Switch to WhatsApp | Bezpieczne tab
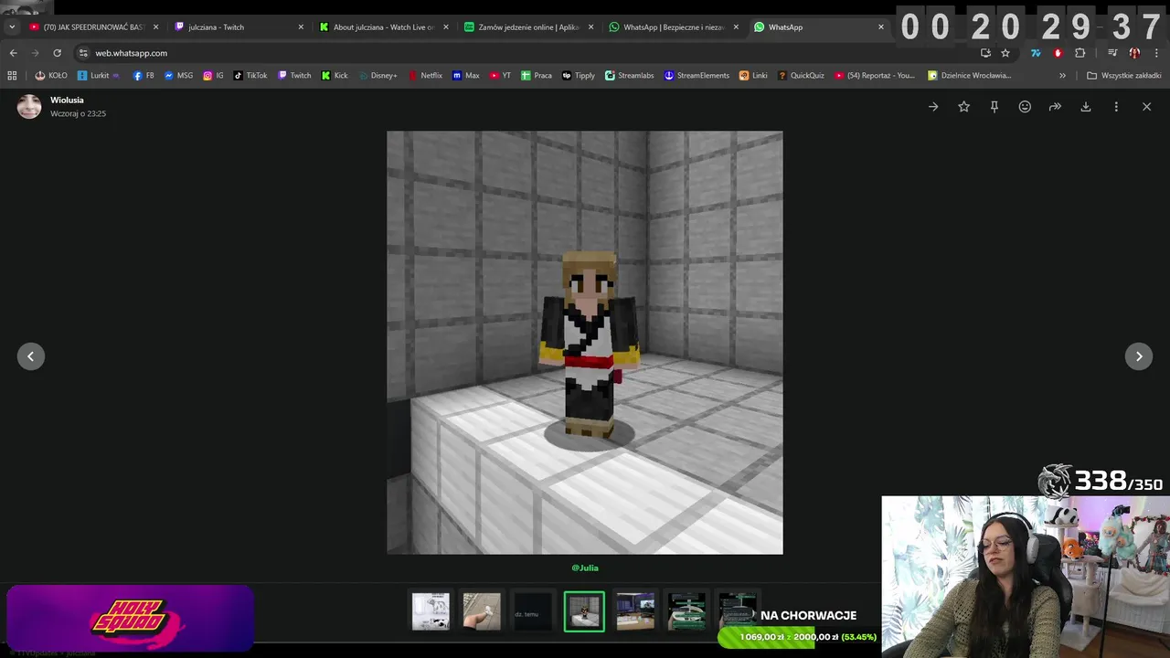Viewport: 1170px width, 658px height. tap(674, 27)
